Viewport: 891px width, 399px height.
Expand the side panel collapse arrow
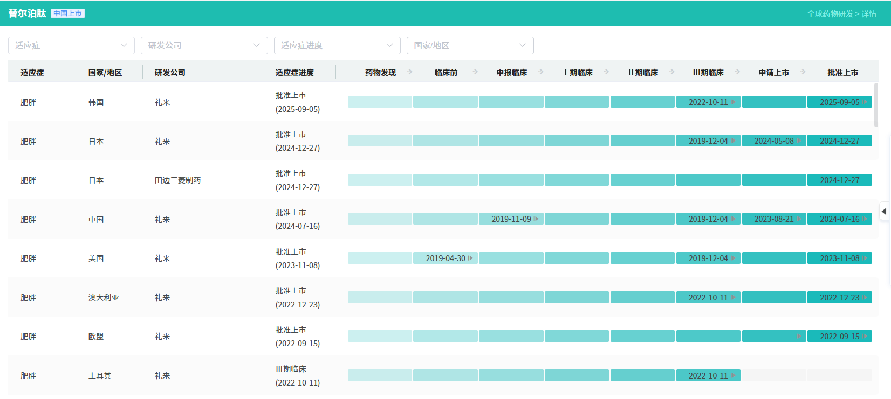[x=884, y=212]
